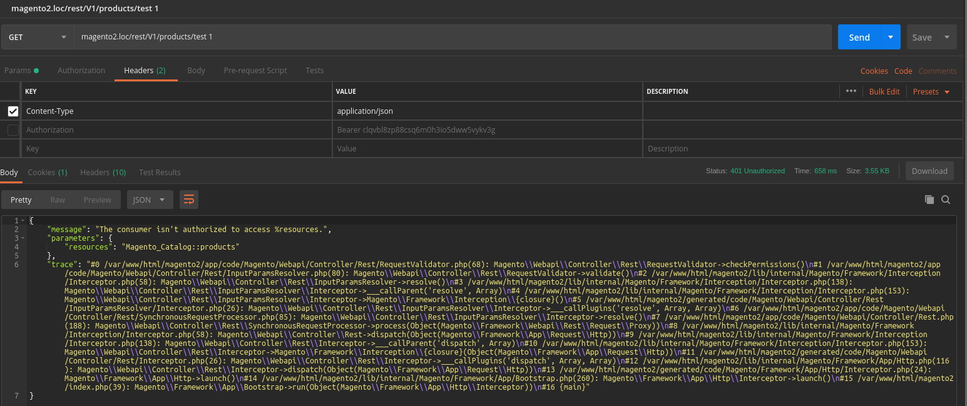Collapse JSON root object at line 1

coord(23,221)
